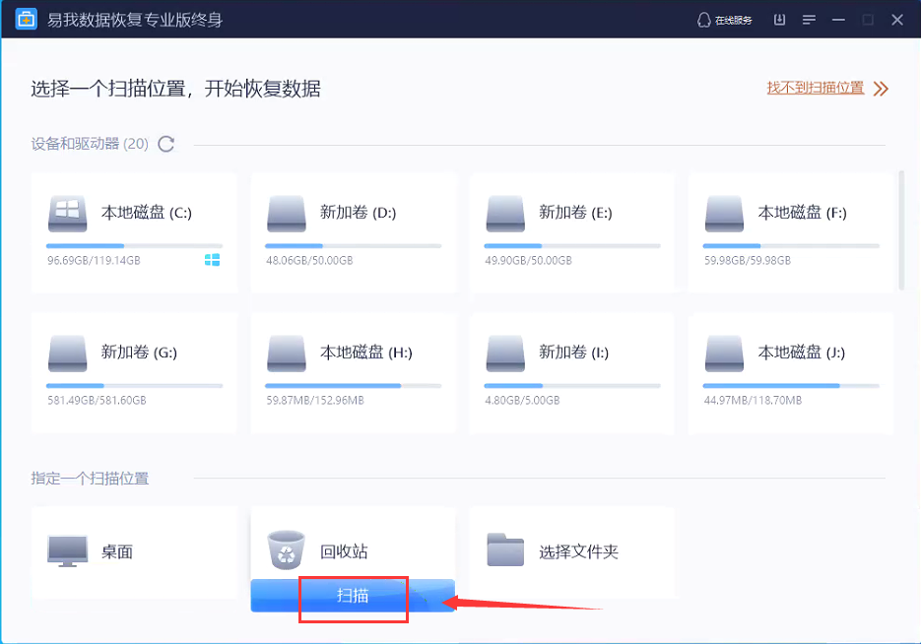Choose the 选择文件夹 folder icon
Screen dimensions: 921x644
505,549
